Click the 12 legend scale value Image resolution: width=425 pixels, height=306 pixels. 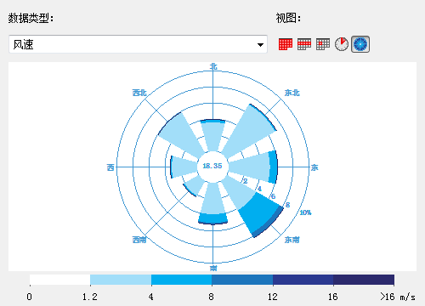[x=273, y=297]
